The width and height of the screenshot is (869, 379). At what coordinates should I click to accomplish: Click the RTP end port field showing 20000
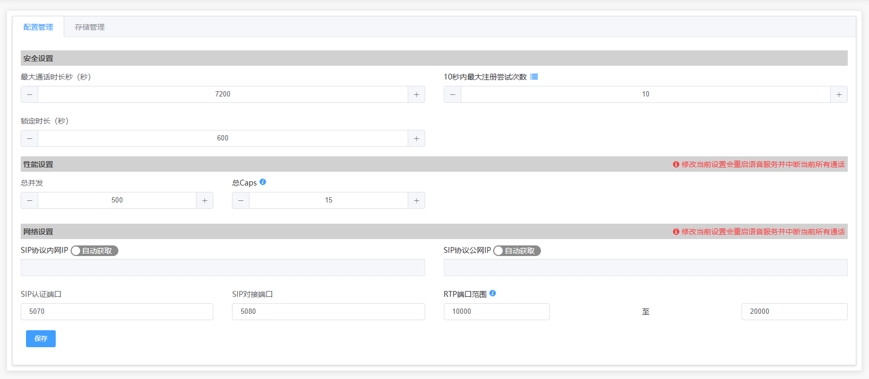(x=794, y=312)
